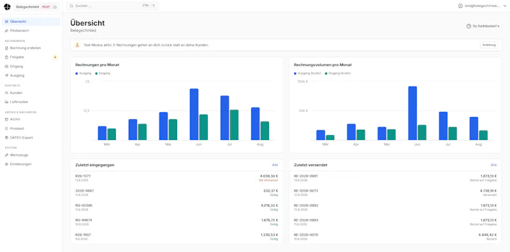Select green Jul bar in Rechnungen pro Monat
This screenshot has height=252, width=510.
tap(234, 125)
